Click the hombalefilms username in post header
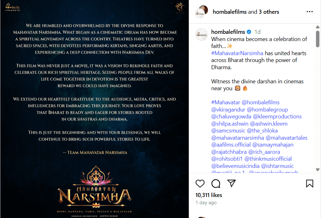The height and width of the screenshot is (218, 321). point(230,12)
